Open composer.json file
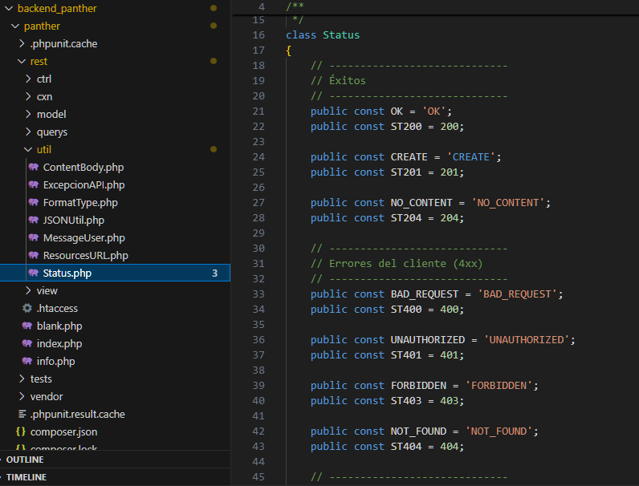 (63, 431)
